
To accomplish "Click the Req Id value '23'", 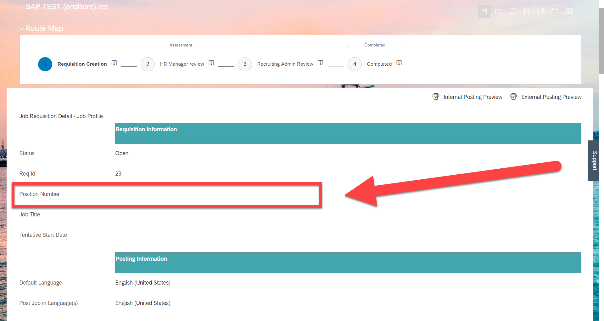I will click(x=118, y=174).
